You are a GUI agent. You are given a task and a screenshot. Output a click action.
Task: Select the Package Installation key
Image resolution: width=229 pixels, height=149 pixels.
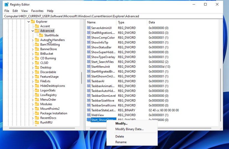(54, 113)
